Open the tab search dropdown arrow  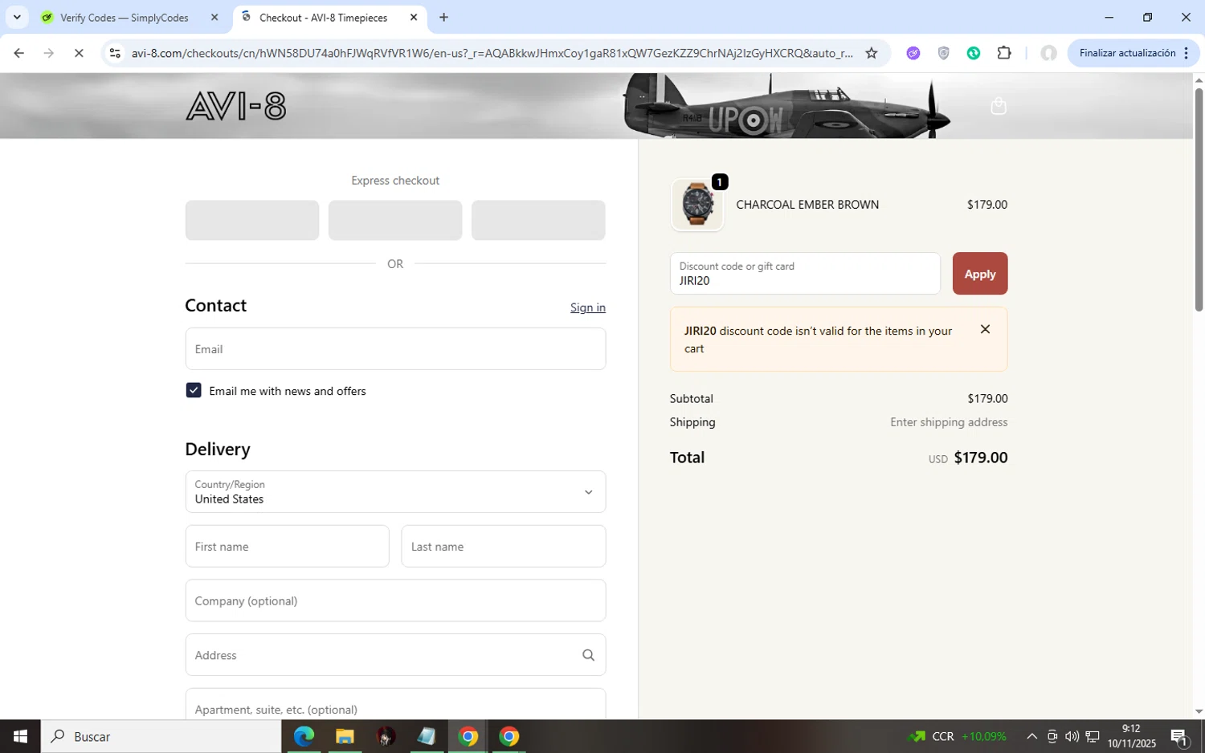[16, 18]
